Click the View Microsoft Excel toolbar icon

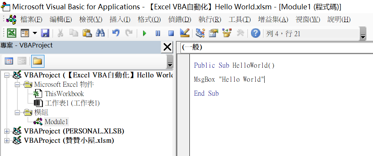(11, 33)
